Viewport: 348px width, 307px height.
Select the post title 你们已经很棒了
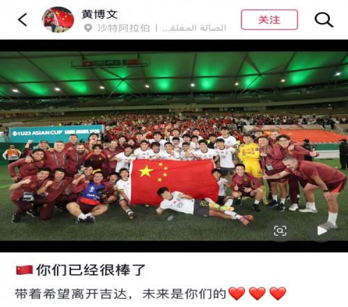[x=90, y=270]
